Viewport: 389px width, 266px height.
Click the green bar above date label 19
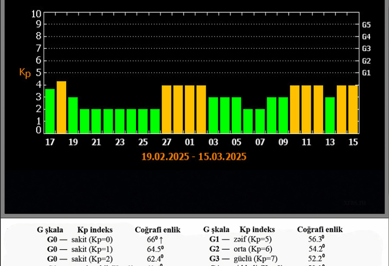click(x=73, y=115)
